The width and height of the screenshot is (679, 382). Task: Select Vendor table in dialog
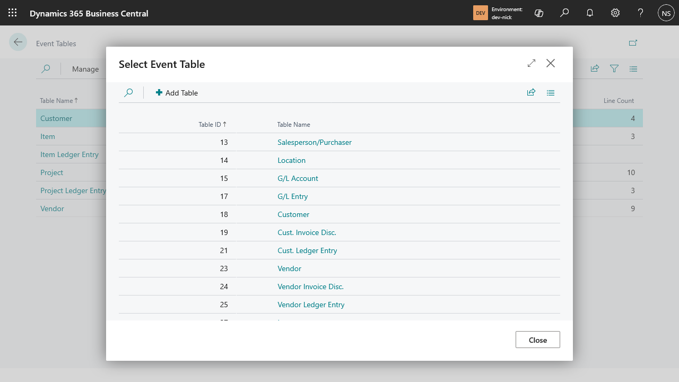point(289,268)
